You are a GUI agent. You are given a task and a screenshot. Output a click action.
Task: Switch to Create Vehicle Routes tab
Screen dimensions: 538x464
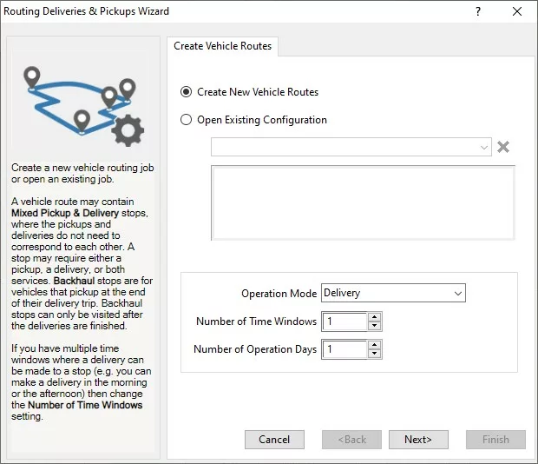222,46
